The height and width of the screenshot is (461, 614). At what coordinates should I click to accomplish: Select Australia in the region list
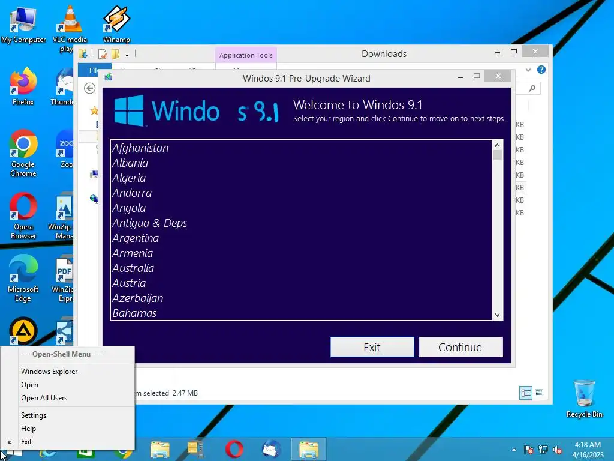tap(302, 268)
